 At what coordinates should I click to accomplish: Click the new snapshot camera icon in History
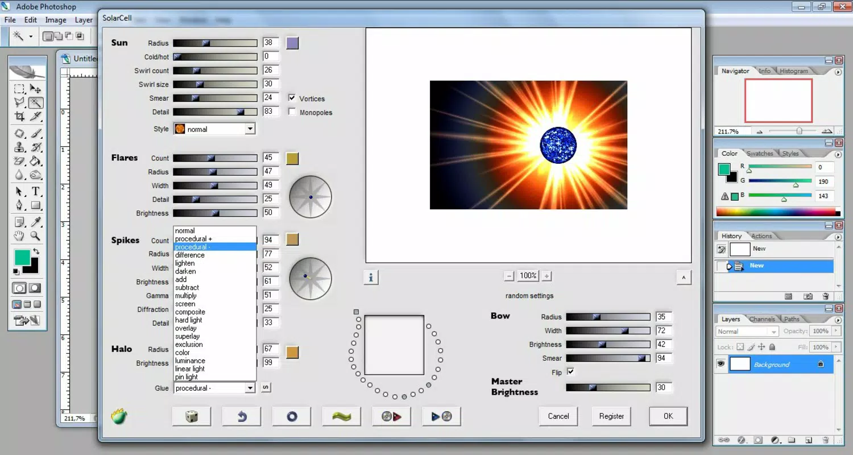click(x=808, y=296)
